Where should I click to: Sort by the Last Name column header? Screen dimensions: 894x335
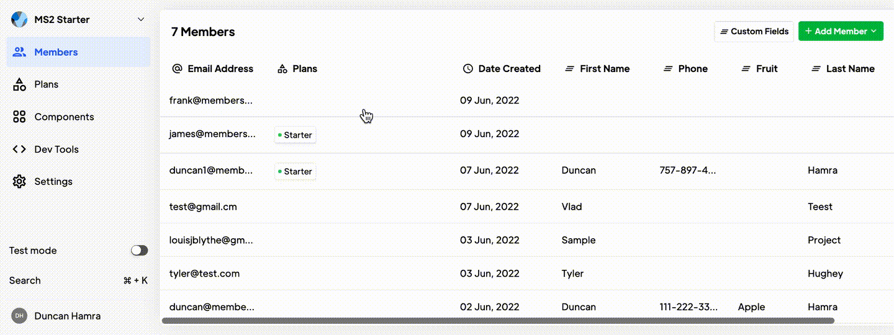click(850, 69)
